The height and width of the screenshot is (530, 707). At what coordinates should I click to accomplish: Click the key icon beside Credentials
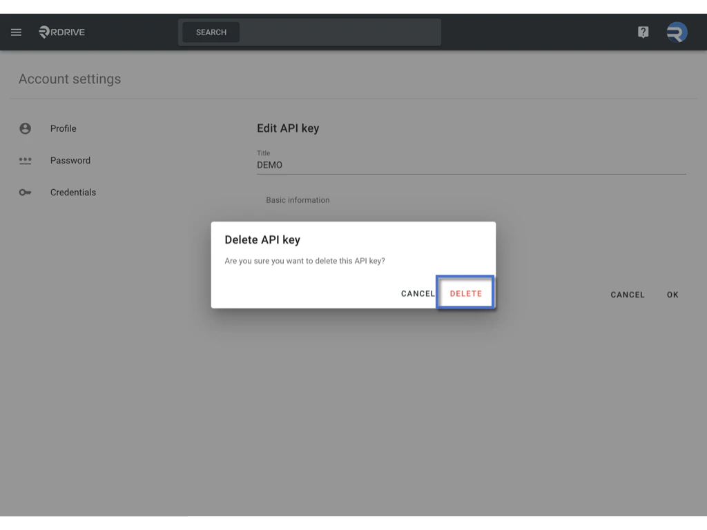point(26,192)
